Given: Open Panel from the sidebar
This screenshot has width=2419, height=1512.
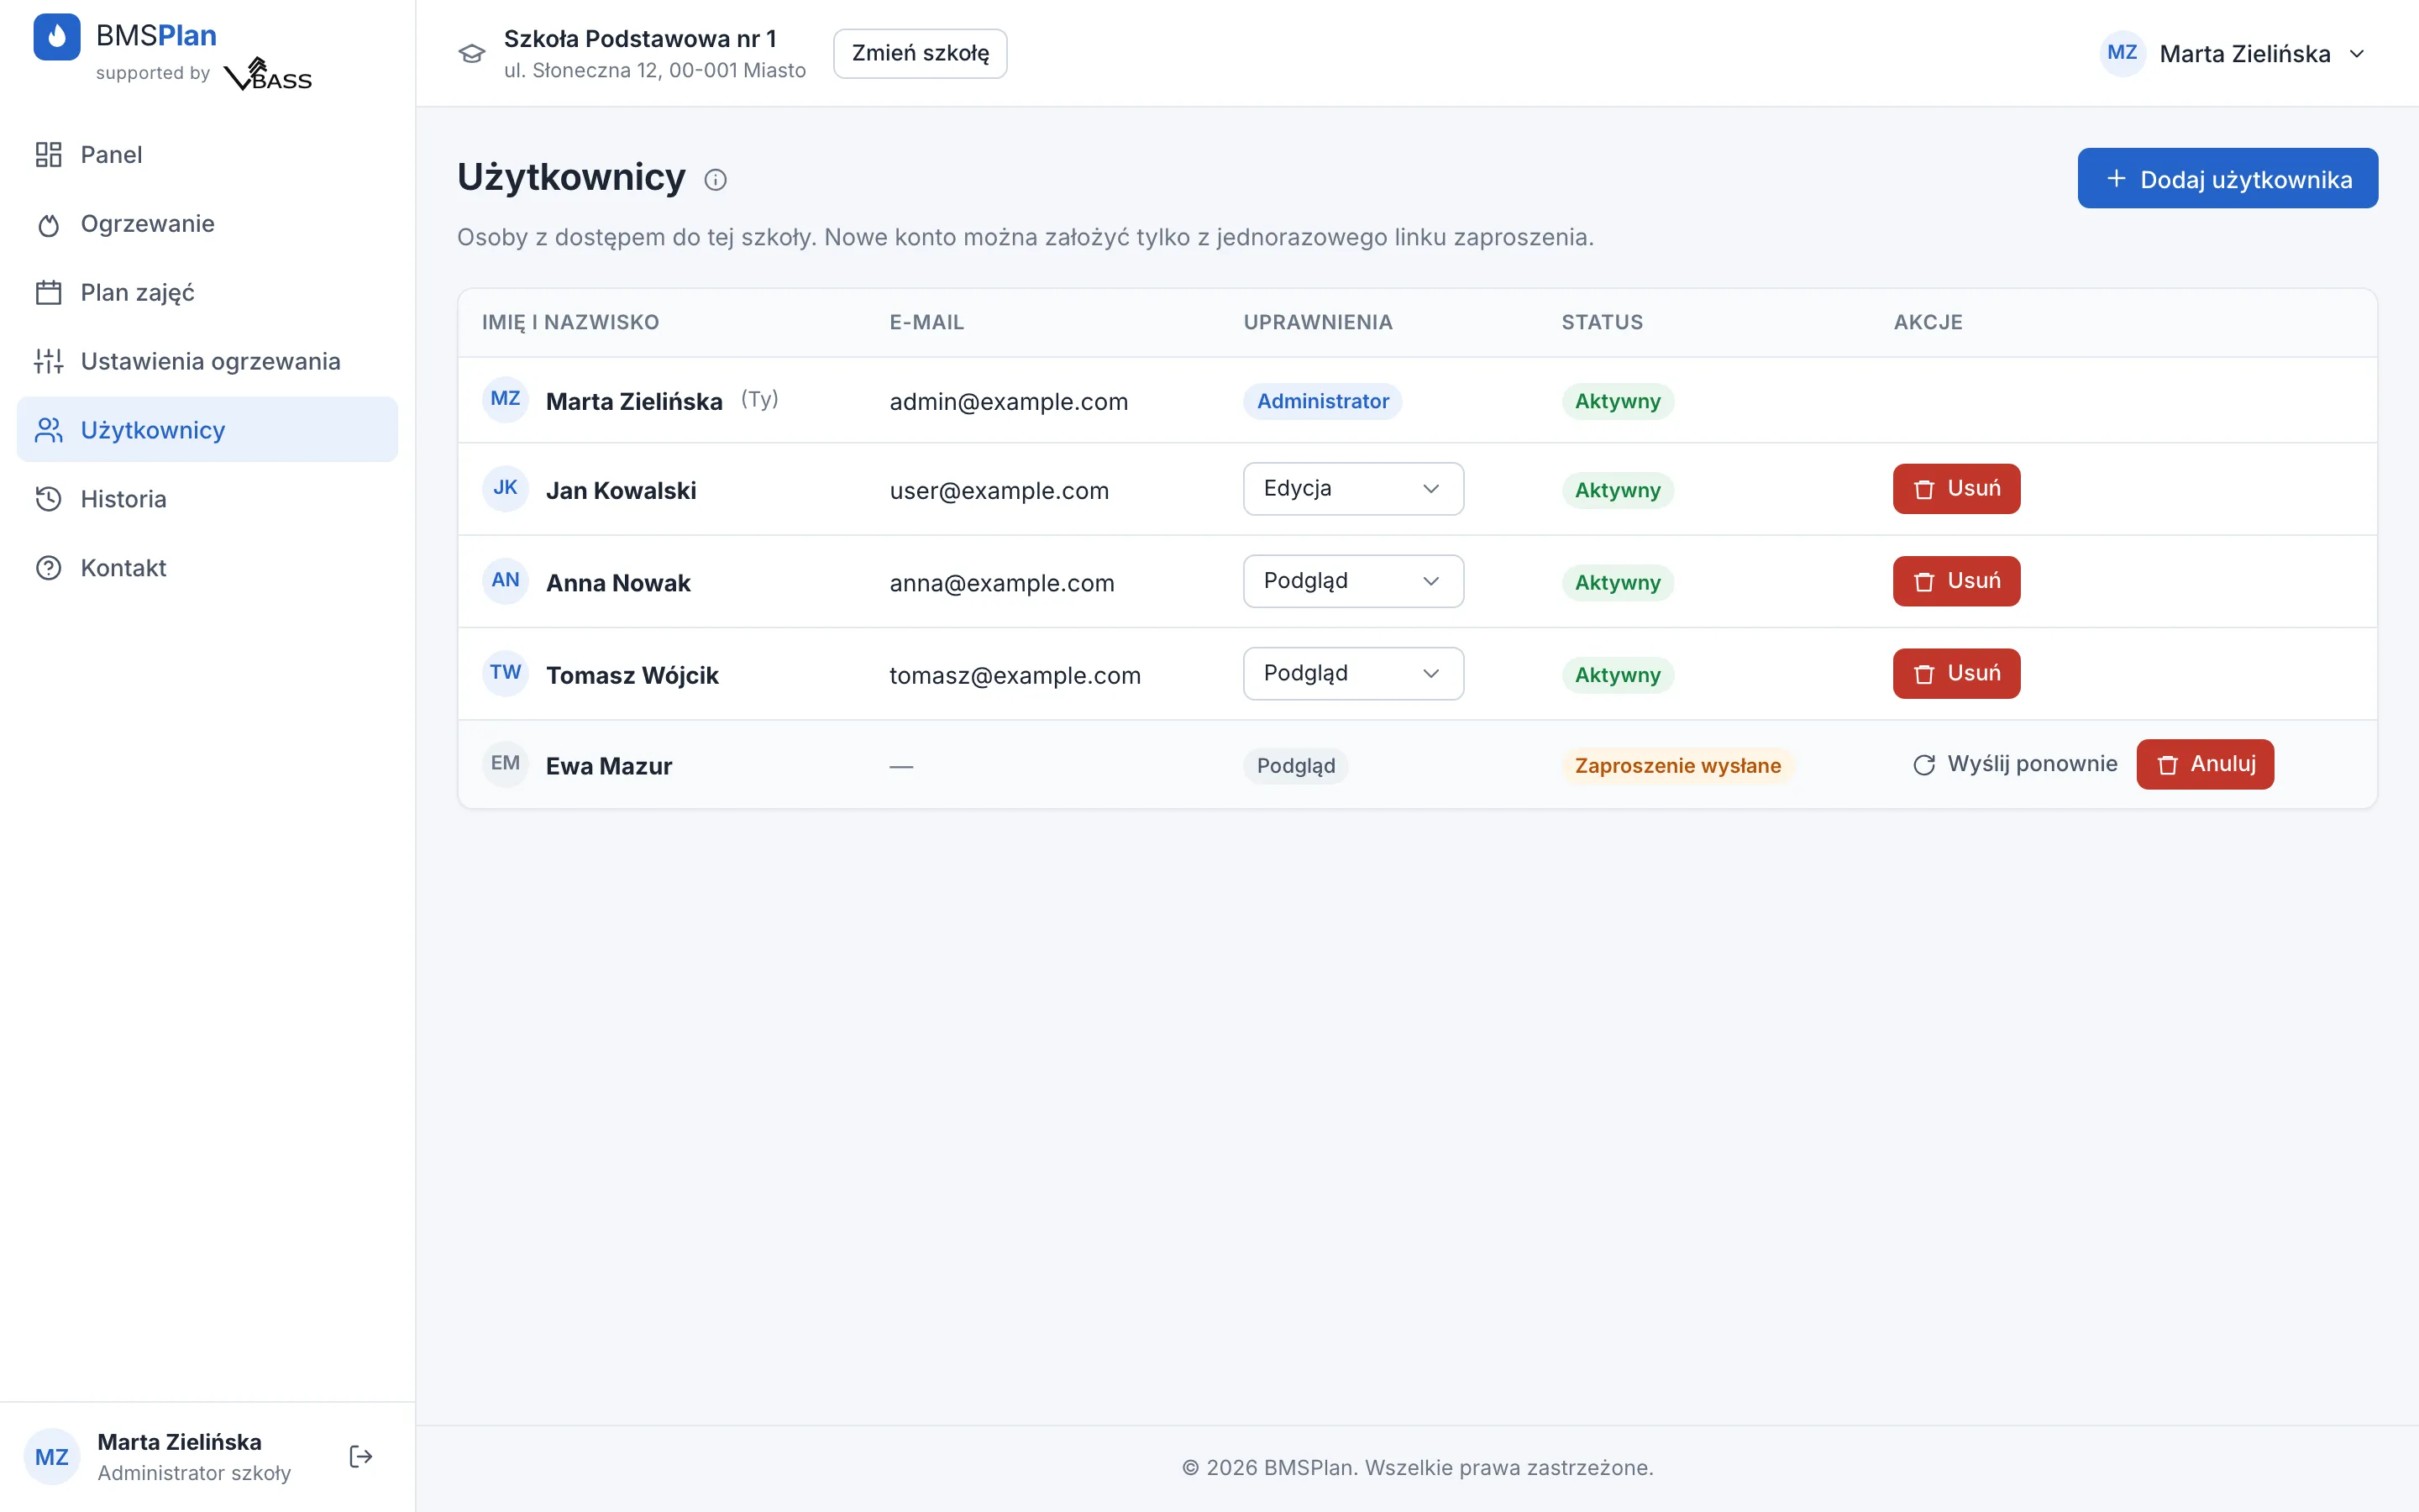Looking at the screenshot, I should (207, 155).
